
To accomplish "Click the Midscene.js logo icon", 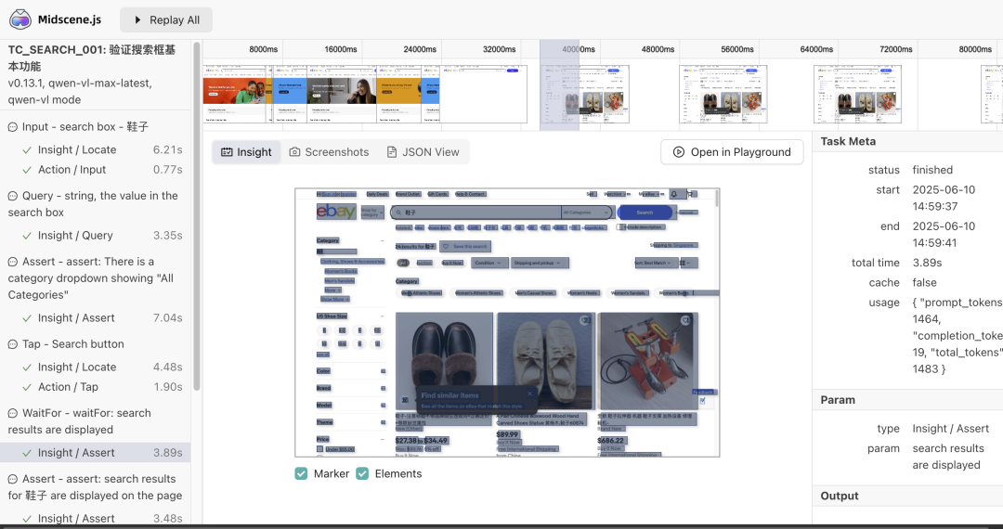I will [20, 19].
